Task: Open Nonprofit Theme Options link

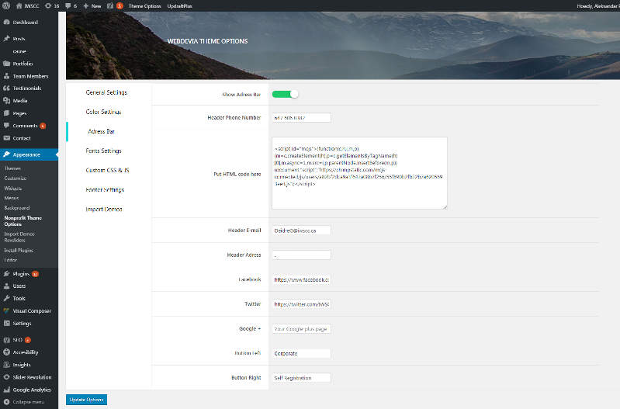Action: (x=23, y=220)
